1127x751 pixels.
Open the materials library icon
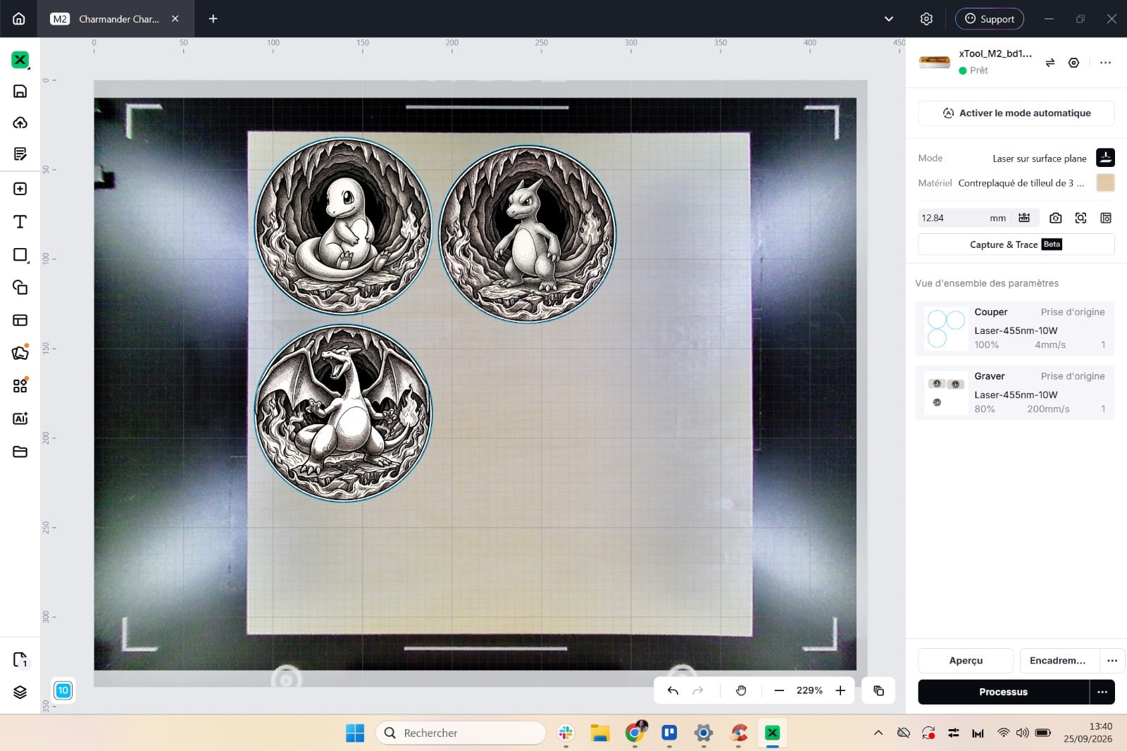pyautogui.click(x=20, y=352)
